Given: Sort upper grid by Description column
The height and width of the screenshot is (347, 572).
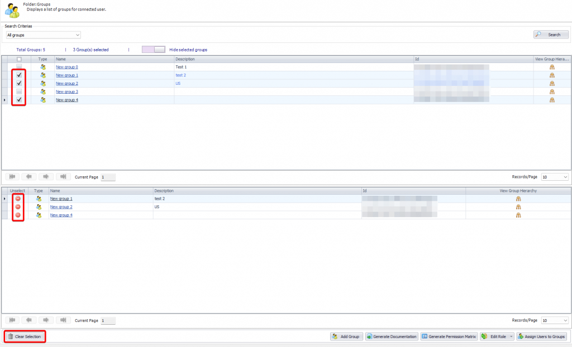Looking at the screenshot, I should click(x=293, y=59).
